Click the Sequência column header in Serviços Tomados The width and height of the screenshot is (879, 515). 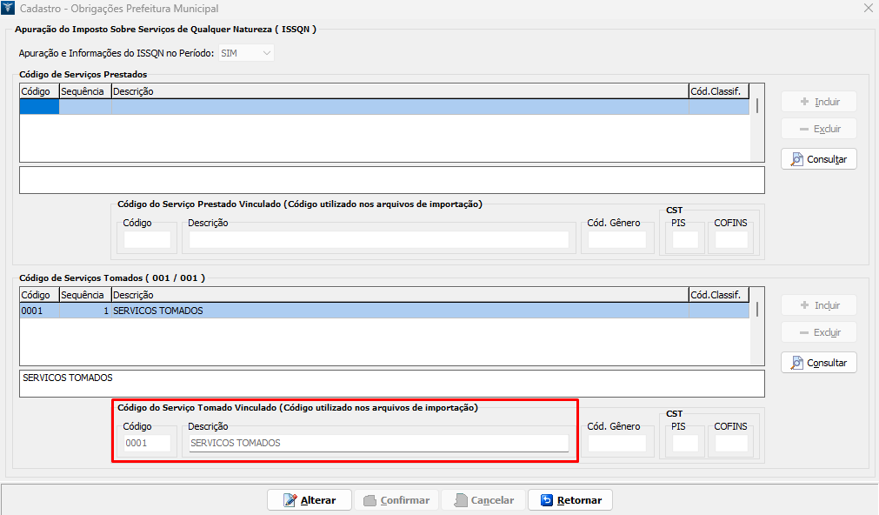tap(84, 295)
